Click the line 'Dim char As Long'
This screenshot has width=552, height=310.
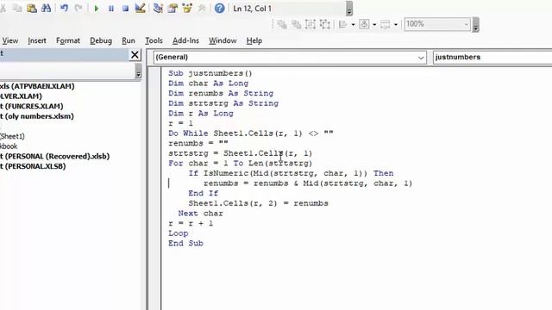pyautogui.click(x=209, y=84)
